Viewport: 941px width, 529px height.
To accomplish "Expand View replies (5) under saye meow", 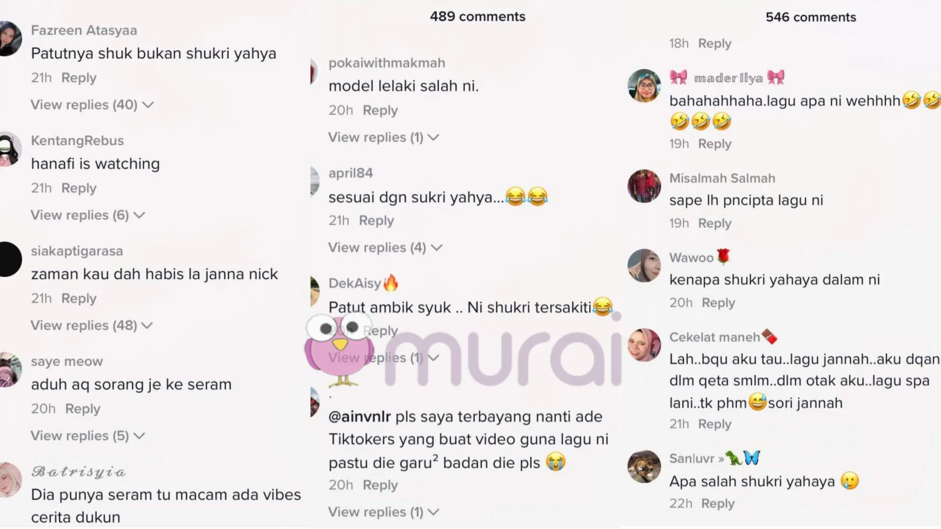I will coord(88,435).
